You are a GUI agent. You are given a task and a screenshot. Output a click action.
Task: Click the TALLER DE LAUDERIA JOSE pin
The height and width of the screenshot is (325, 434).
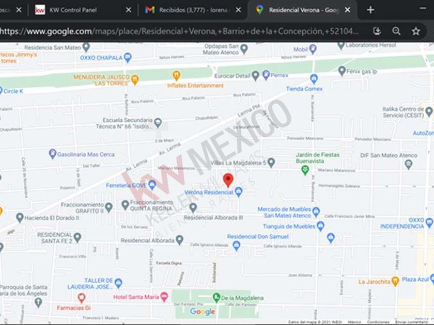pos(118,283)
